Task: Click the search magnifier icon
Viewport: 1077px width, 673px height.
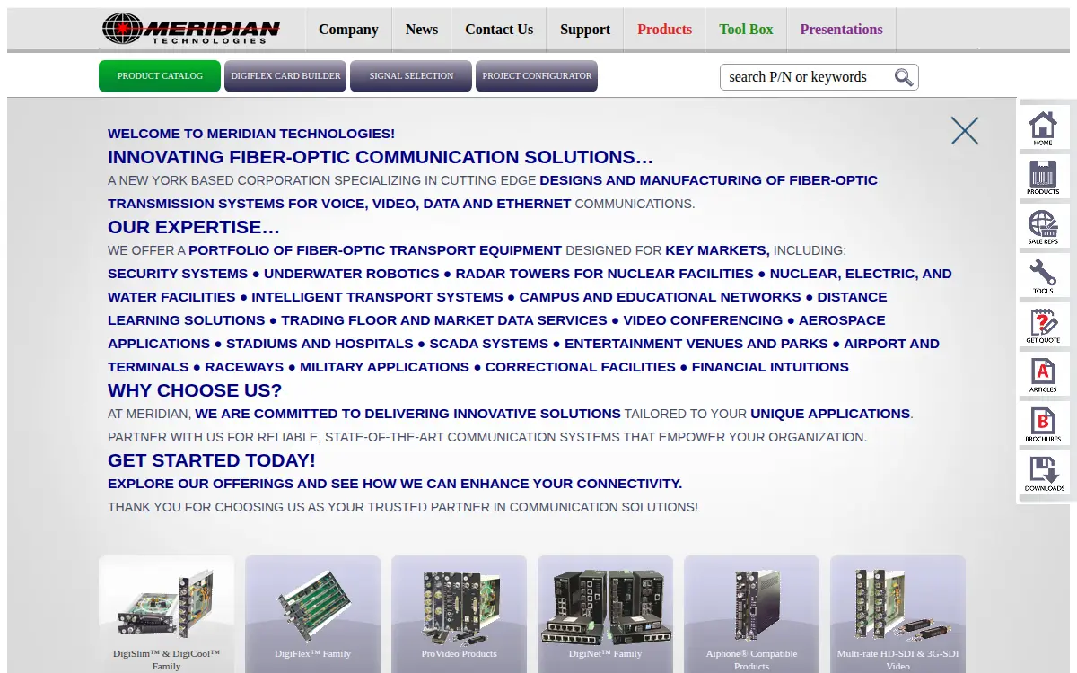Action: pyautogui.click(x=904, y=77)
